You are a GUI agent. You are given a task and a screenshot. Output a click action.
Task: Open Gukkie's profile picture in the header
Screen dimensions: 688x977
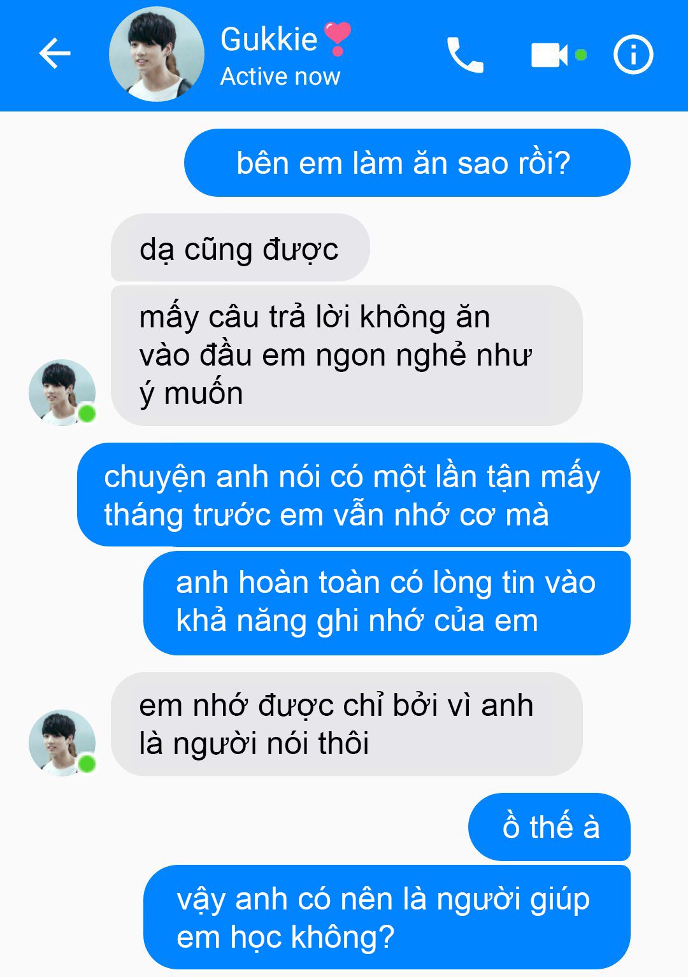tap(157, 54)
